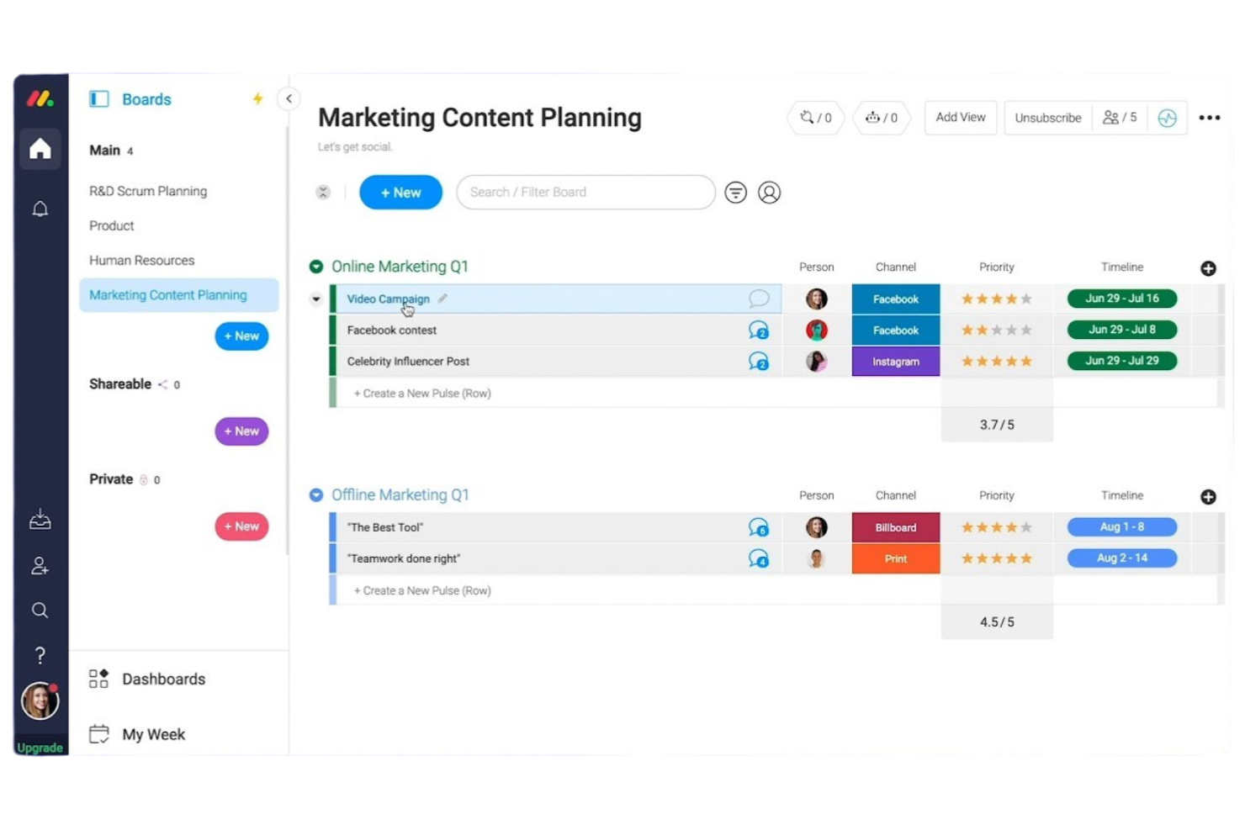Click the Billboard channel cell
Screen dimensions: 1245x830
896,527
